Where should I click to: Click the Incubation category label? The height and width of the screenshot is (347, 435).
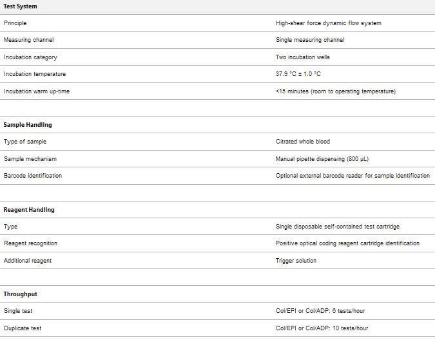[30, 57]
